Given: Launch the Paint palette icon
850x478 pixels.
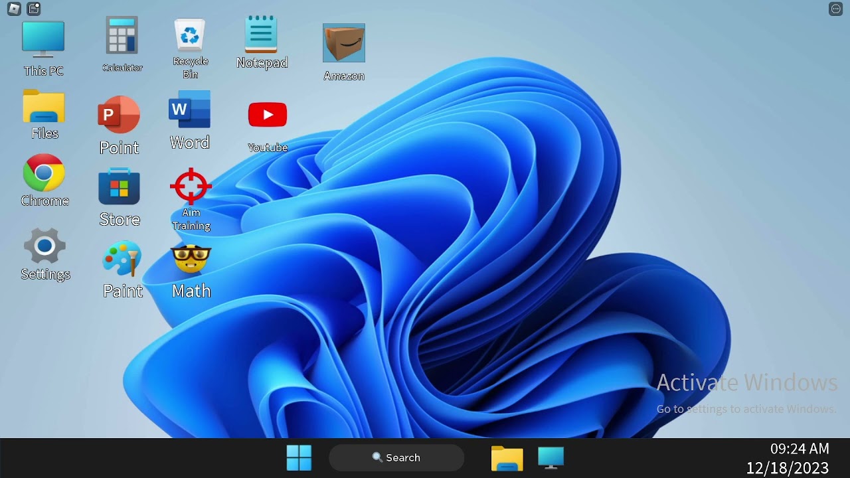Looking at the screenshot, I should 122,259.
